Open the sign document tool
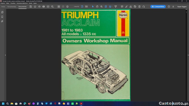The height and width of the screenshot is (106, 189). point(131,7)
